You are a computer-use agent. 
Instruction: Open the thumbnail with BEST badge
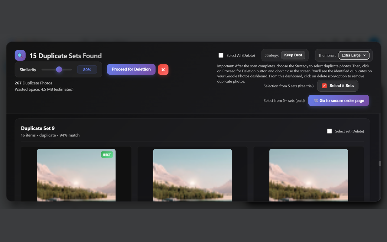(76, 175)
